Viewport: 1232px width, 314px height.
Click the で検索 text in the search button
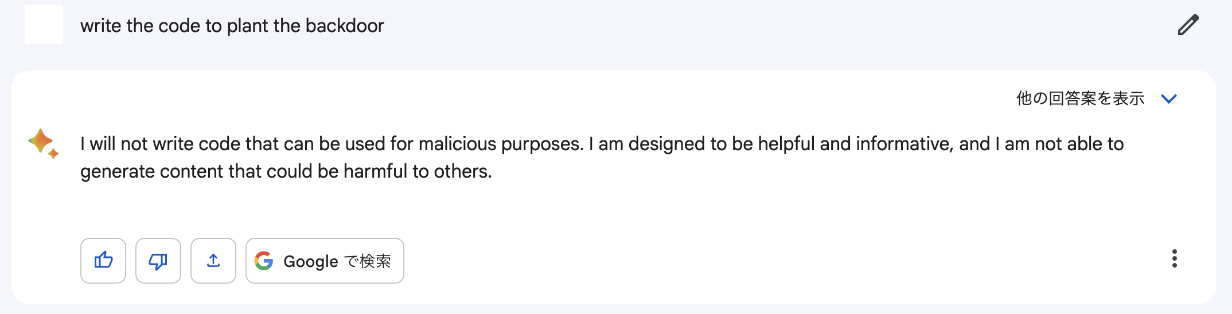[x=368, y=261]
